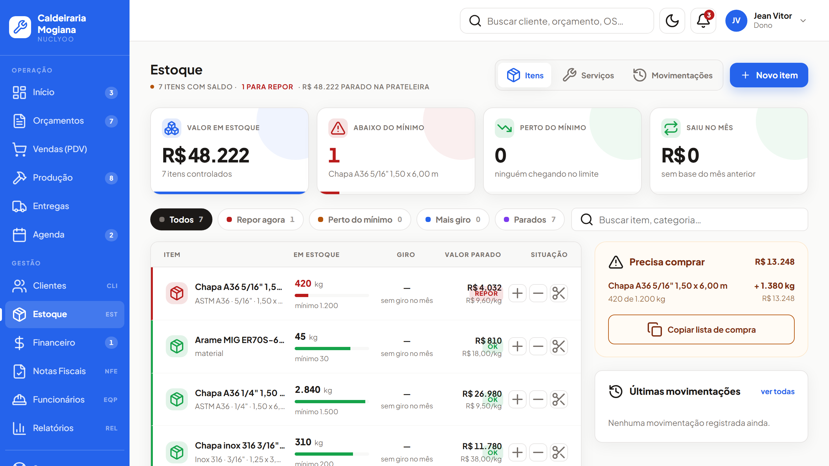The width and height of the screenshot is (829, 466).
Task: Select the Mais giro filter chip
Action: click(453, 219)
